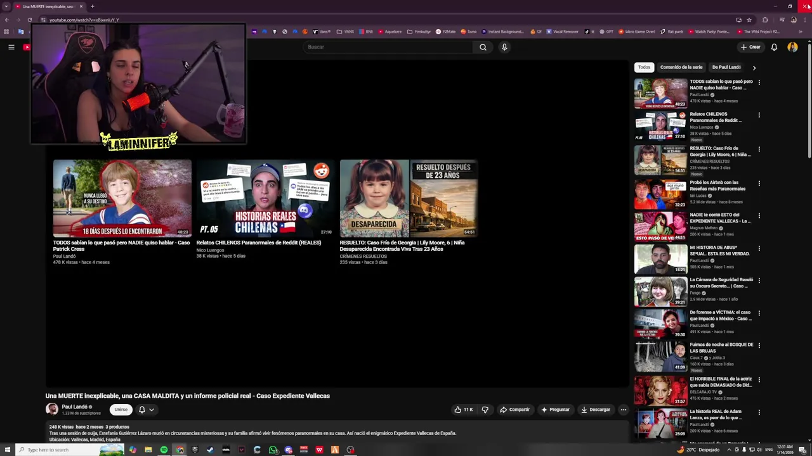Open options for MI HISTORIA DE ABUS video
Image resolution: width=812 pixels, height=456 pixels.
(759, 248)
